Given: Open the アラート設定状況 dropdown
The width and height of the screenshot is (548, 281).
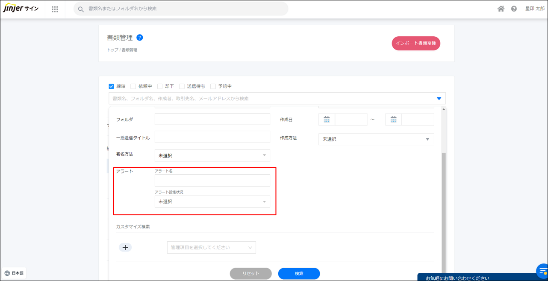Looking at the screenshot, I should point(212,202).
